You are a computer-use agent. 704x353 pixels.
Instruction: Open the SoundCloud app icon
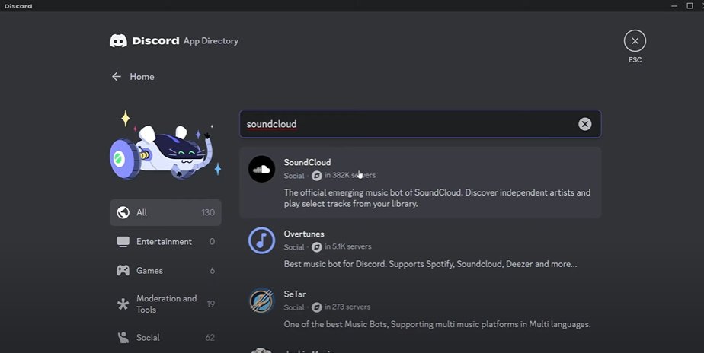pos(262,169)
